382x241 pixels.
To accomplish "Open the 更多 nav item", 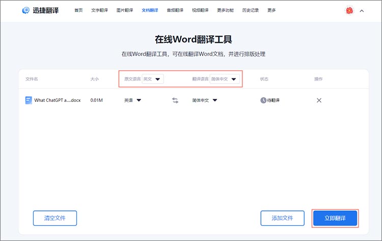I will [271, 10].
